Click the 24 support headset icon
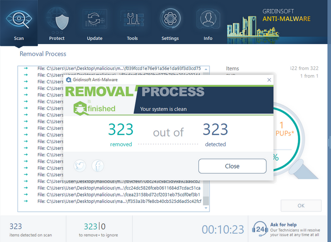The image size is (331, 242). point(259,229)
